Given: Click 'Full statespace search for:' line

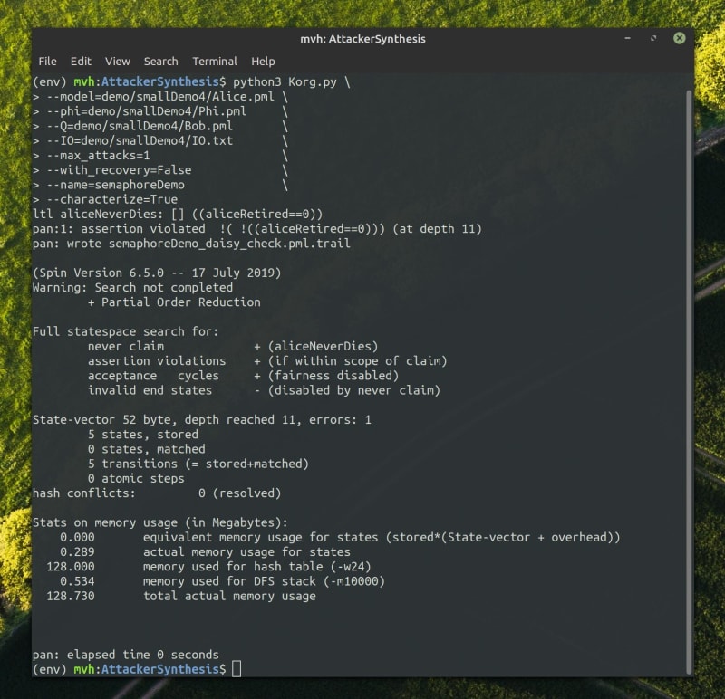Looking at the screenshot, I should pos(125,332).
